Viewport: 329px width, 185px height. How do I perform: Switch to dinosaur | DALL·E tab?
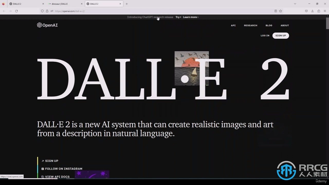pos(65,4)
